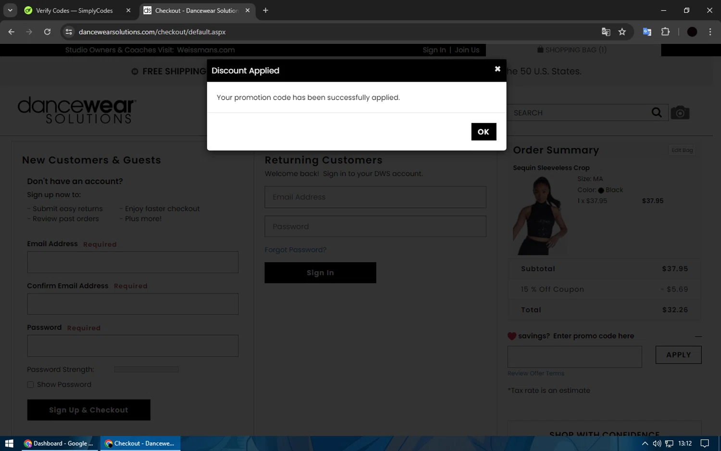Click OK in the Discount Applied dialog
This screenshot has width=721, height=451.
click(x=484, y=132)
